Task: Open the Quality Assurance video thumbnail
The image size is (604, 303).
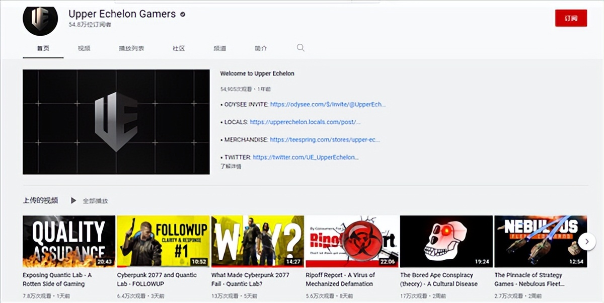Action: [69, 241]
